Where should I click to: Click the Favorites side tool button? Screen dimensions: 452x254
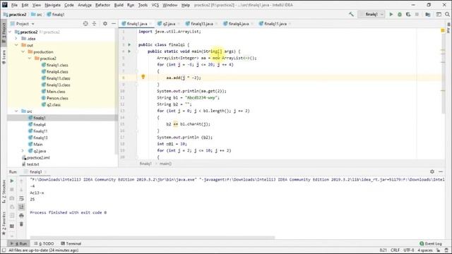(4, 223)
